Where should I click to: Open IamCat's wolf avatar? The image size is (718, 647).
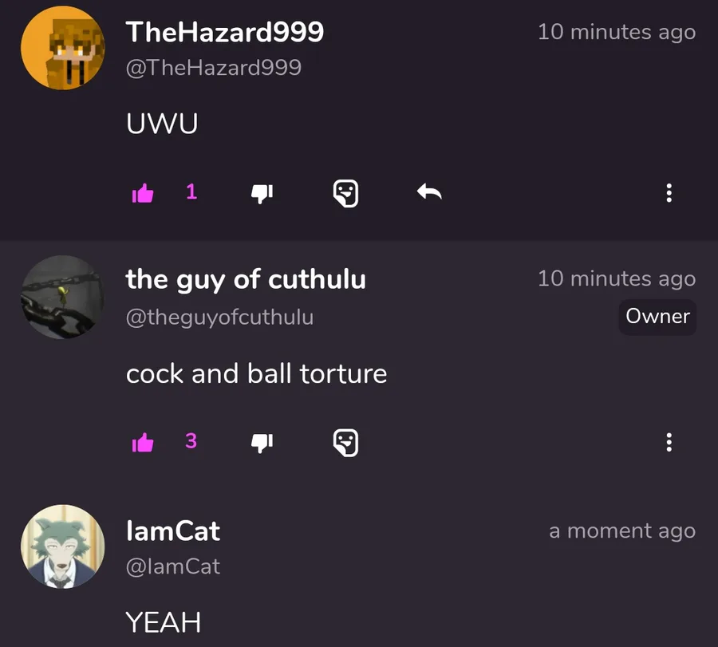pos(63,546)
